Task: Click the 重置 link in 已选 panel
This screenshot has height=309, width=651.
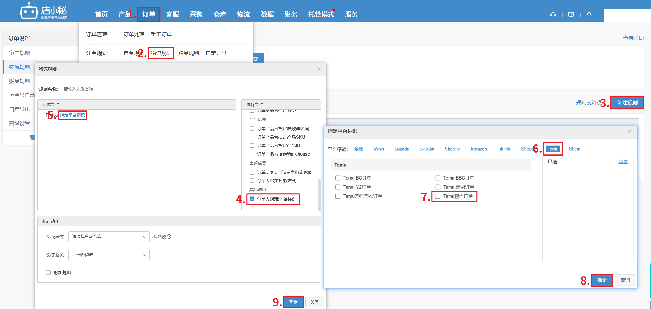Action: tap(623, 162)
